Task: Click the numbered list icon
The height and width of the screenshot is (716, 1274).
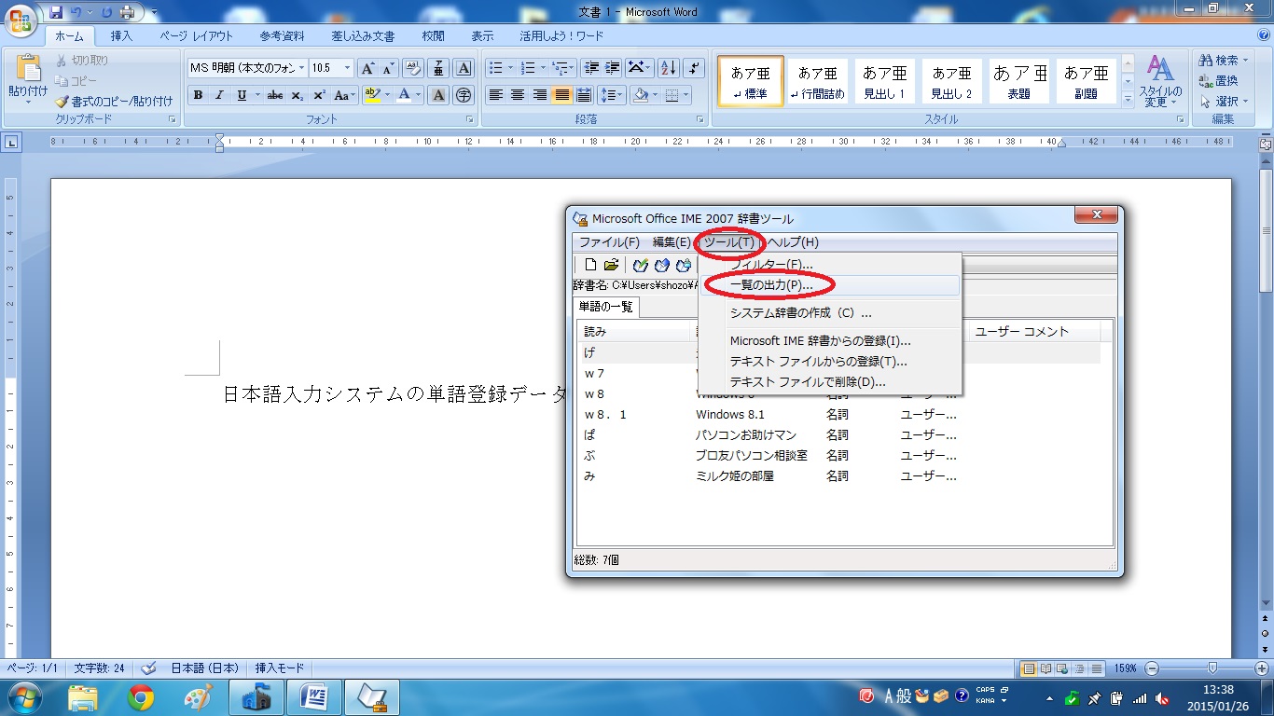Action: coord(527,68)
